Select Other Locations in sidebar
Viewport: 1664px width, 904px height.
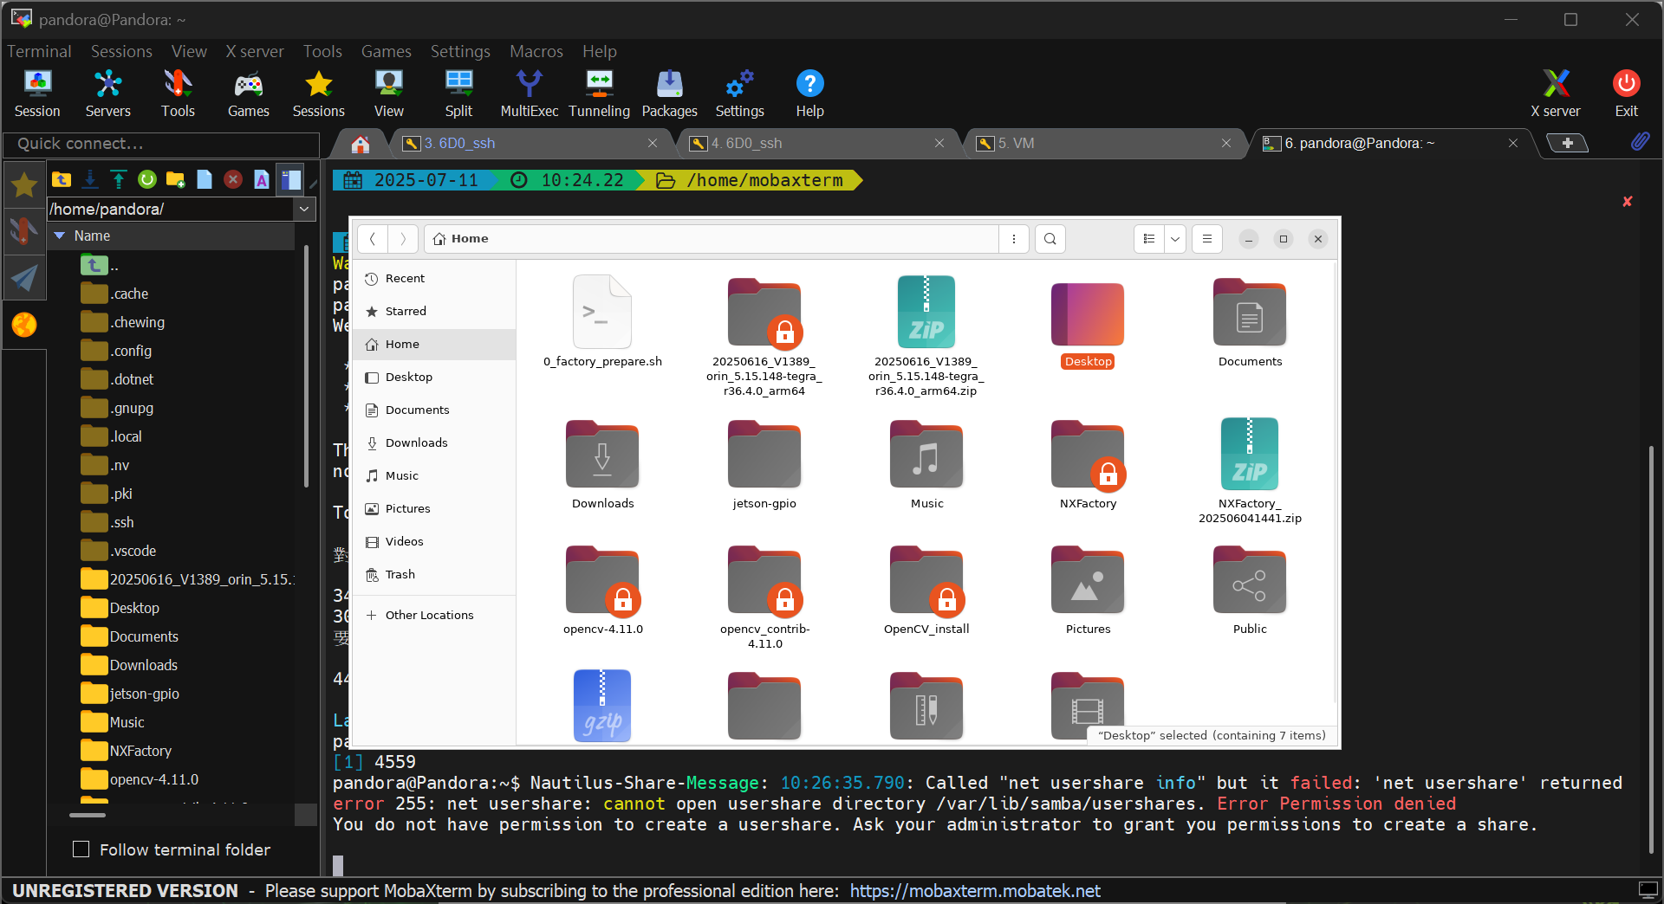click(429, 615)
